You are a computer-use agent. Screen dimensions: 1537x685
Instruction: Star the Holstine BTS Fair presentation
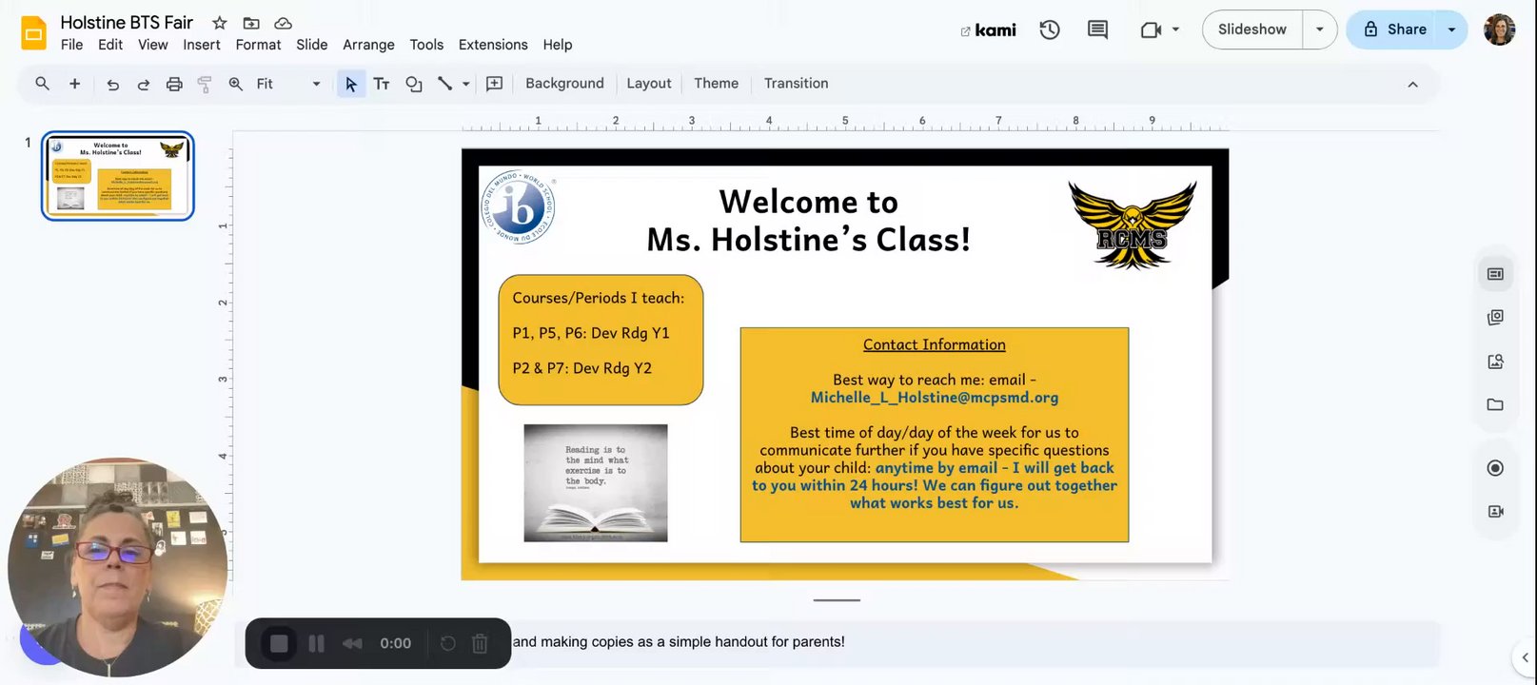tap(220, 23)
